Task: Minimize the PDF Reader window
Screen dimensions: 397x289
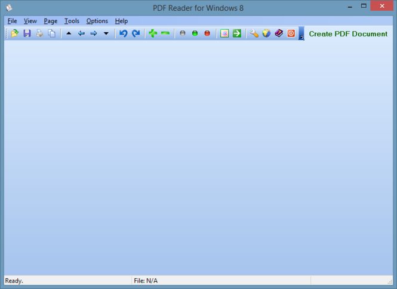Action: 350,6
